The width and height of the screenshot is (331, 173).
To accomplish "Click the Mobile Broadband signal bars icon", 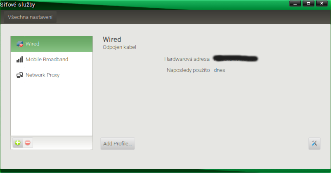I will [20, 60].
